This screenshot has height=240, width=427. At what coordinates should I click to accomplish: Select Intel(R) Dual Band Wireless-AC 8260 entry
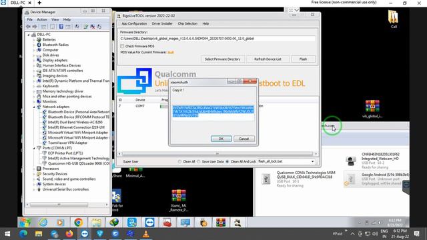(x=75, y=122)
